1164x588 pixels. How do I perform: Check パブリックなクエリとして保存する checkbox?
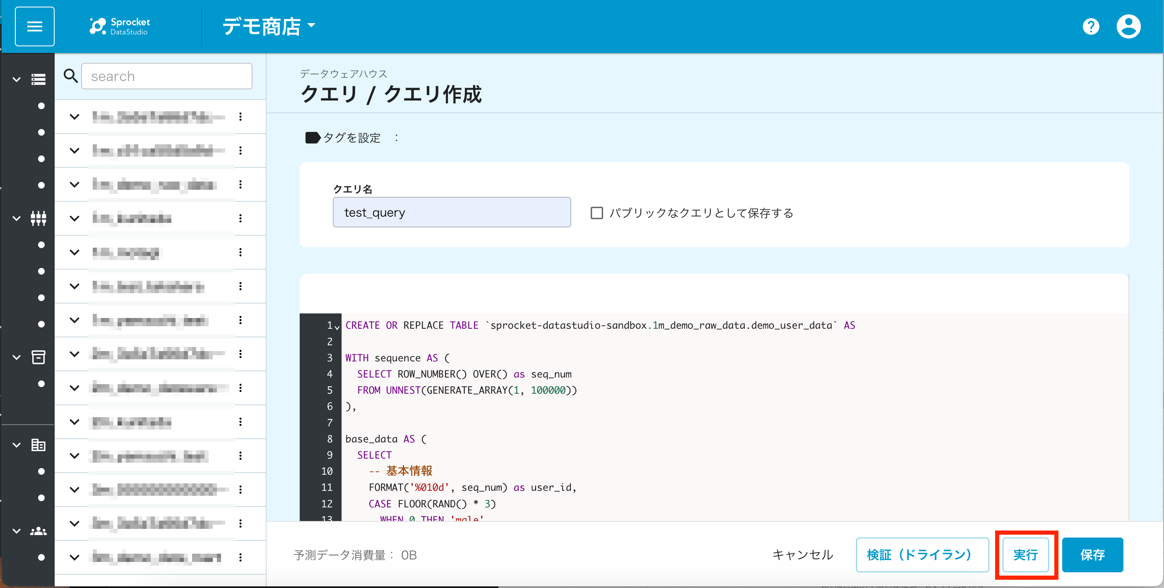pos(597,213)
